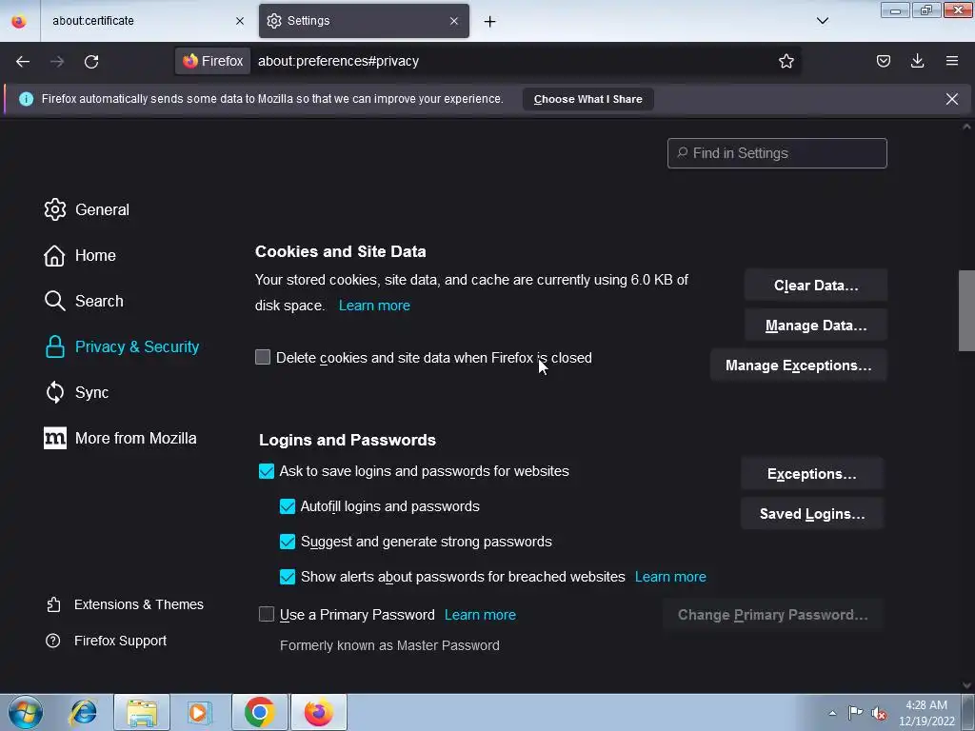Screen dimensions: 975x731
Task: Enable Use a Primary Password checkbox
Action: coord(267,614)
